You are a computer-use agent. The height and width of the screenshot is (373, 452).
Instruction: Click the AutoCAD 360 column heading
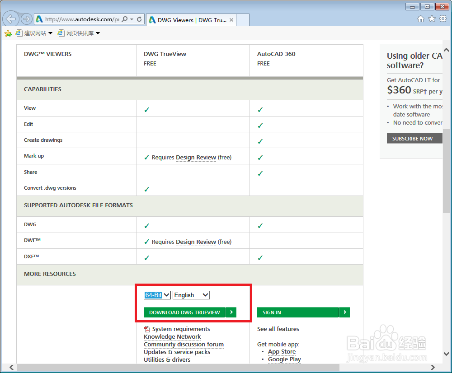tap(276, 54)
